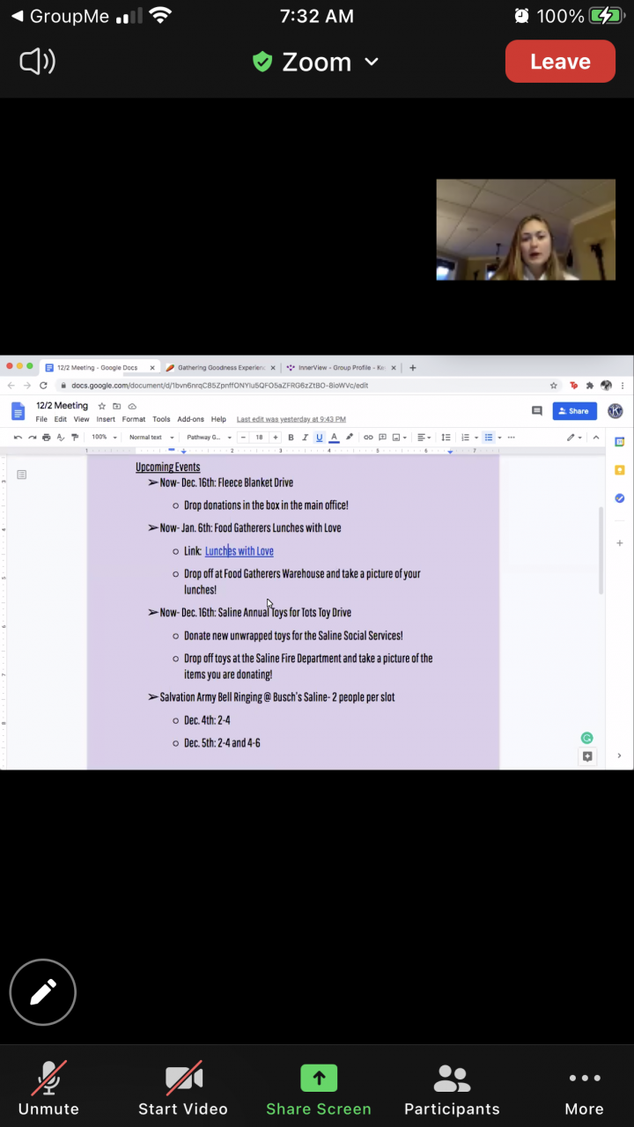Image resolution: width=634 pixels, height=1127 pixels.
Task: Click the Spell check icon
Action: [61, 438]
